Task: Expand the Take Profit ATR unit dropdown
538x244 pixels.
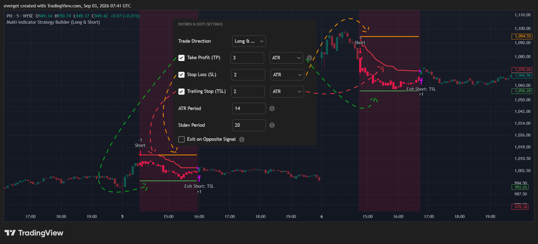Action: click(x=286, y=58)
